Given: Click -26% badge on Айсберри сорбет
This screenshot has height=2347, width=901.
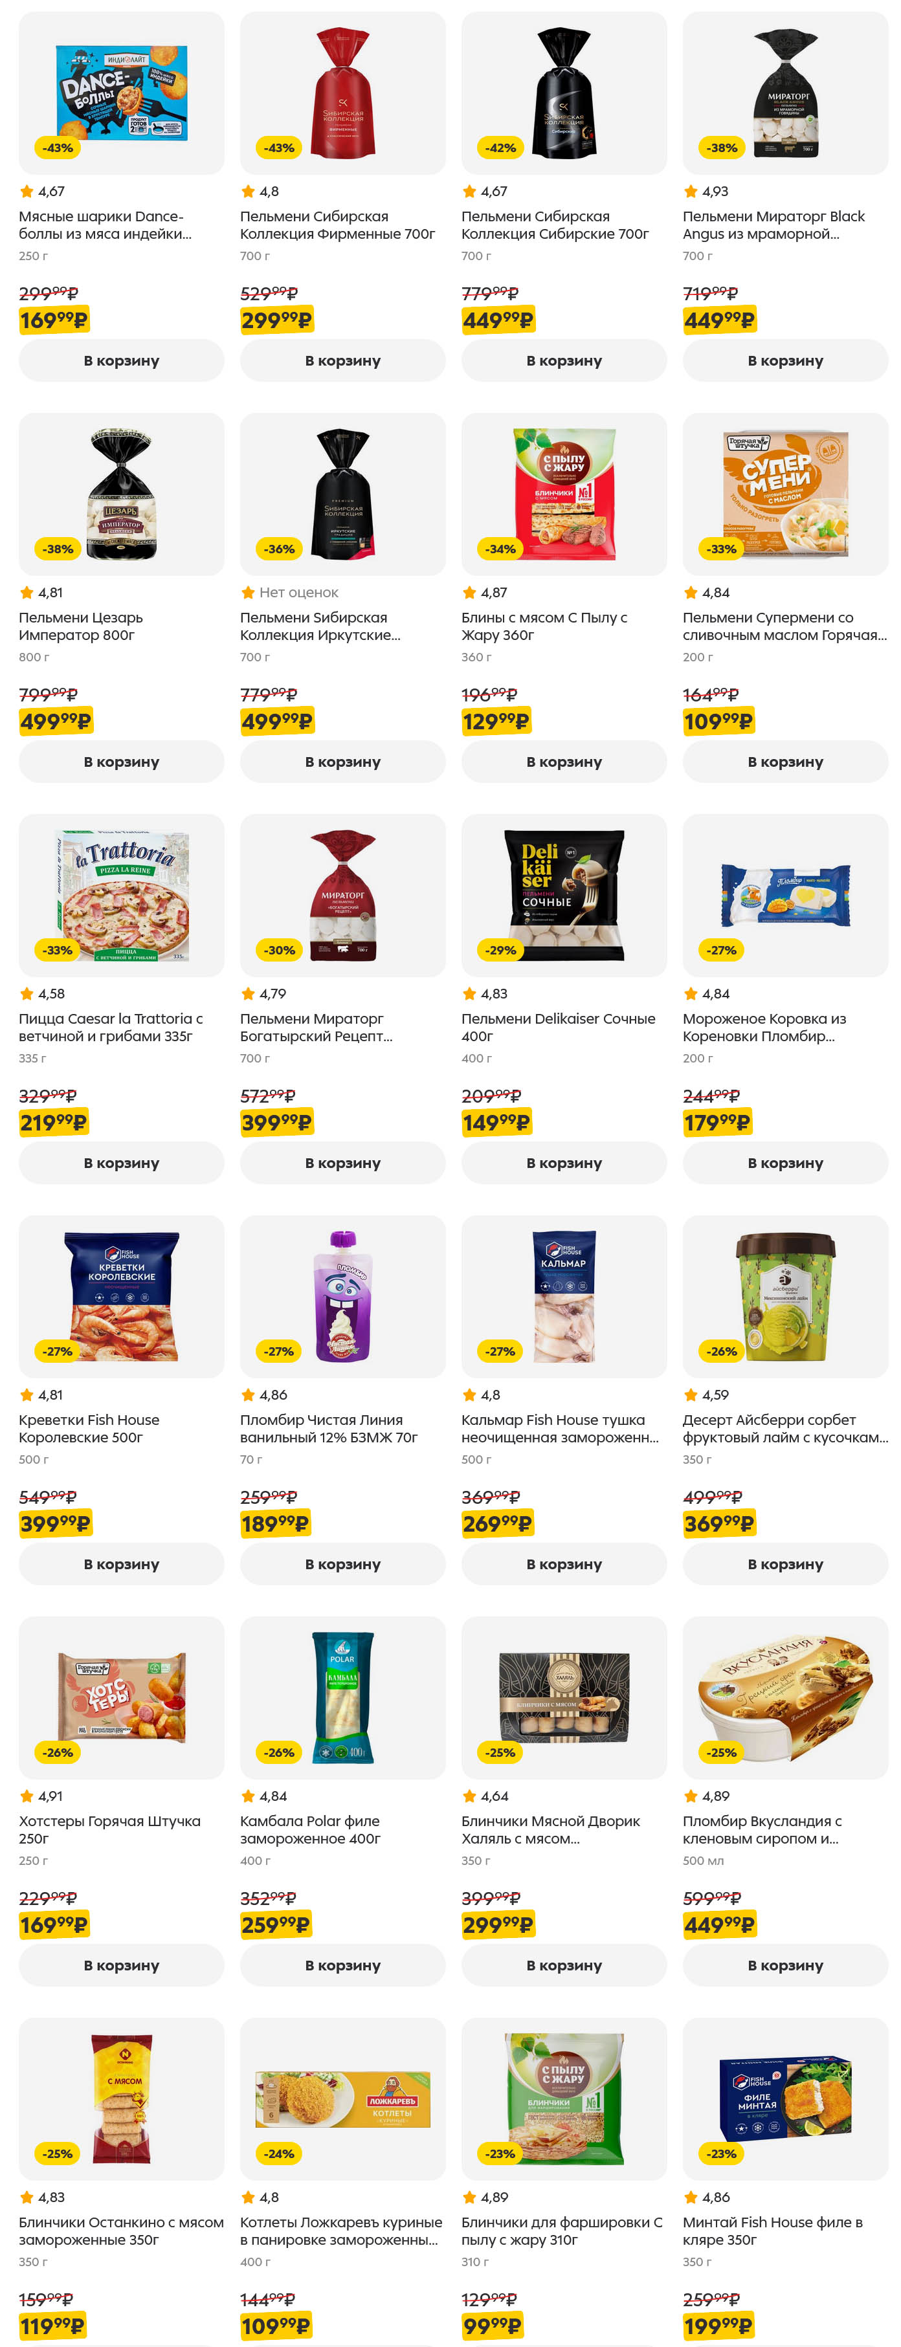Looking at the screenshot, I should click(722, 1351).
